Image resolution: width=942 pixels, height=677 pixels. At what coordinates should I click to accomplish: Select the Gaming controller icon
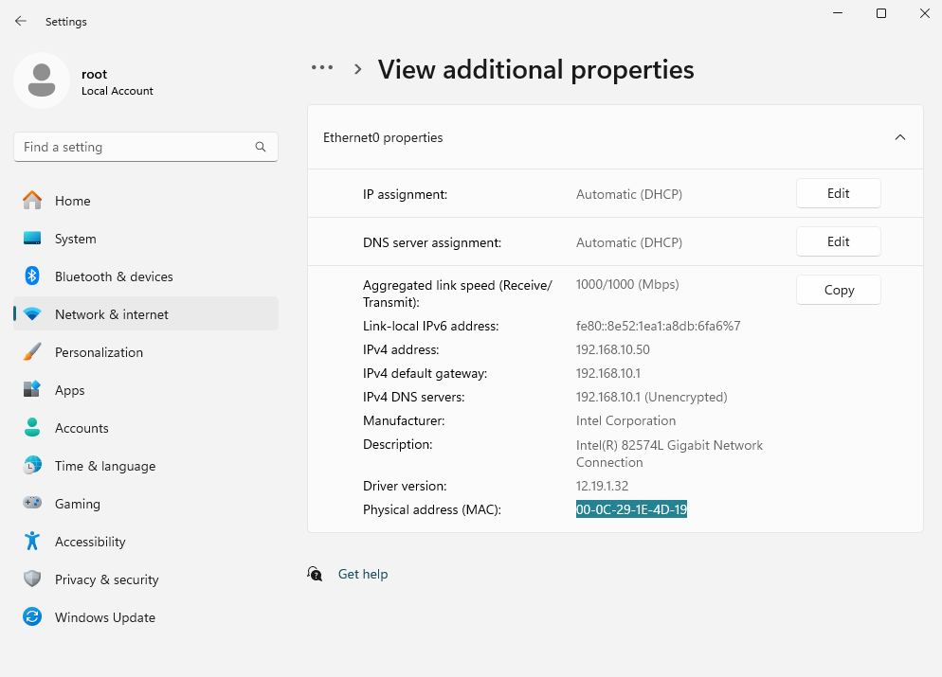32,504
